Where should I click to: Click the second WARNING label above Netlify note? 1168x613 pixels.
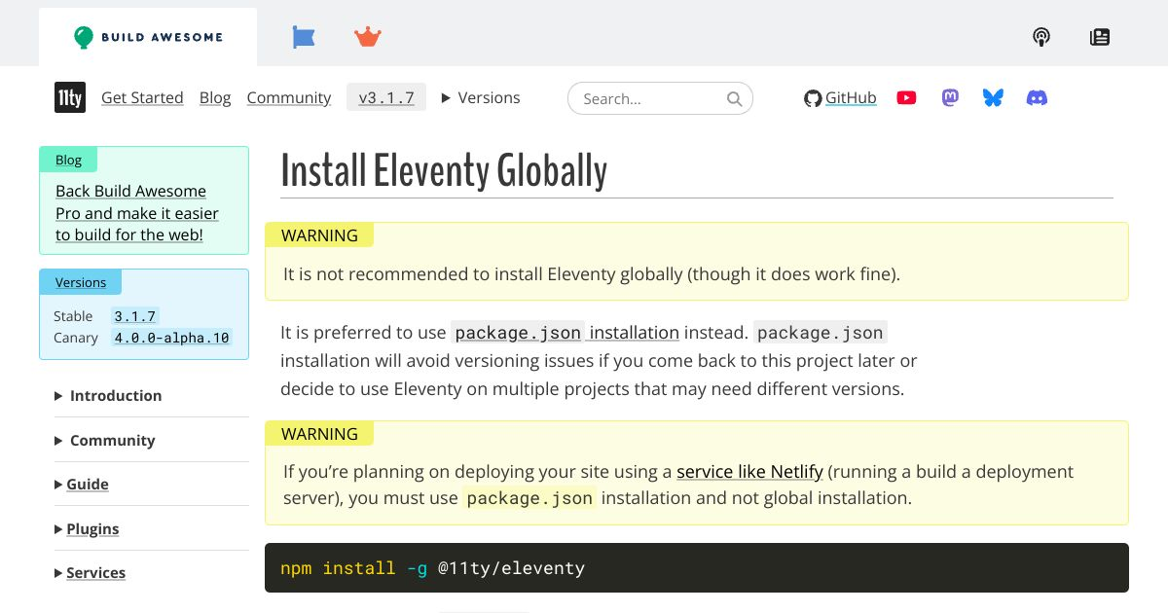[x=319, y=434]
